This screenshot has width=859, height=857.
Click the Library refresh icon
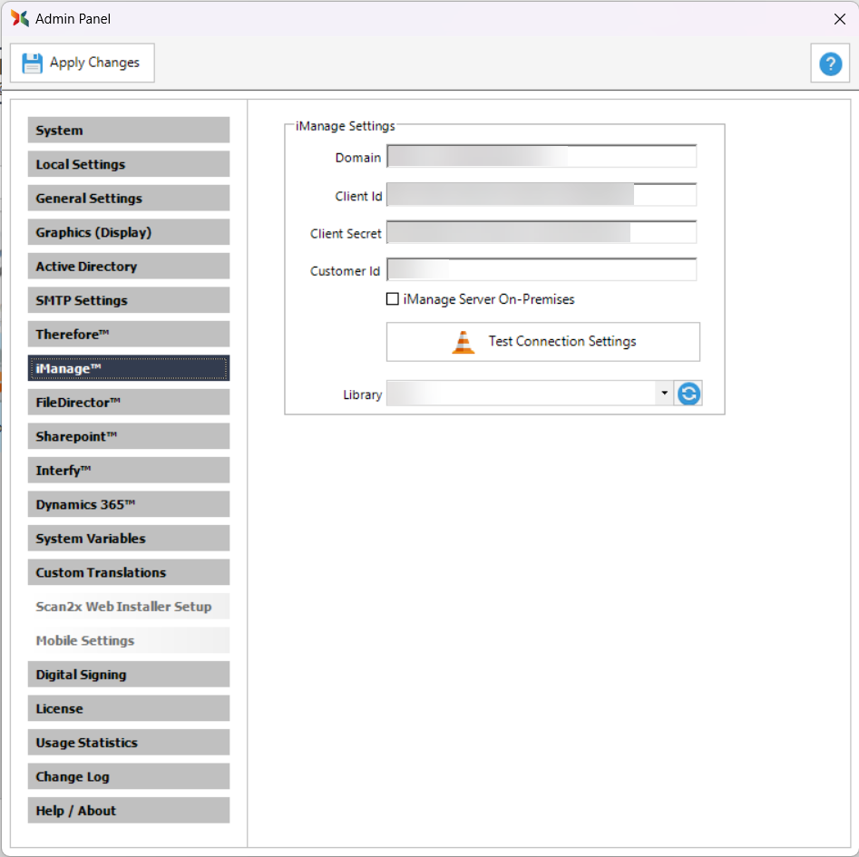point(689,394)
